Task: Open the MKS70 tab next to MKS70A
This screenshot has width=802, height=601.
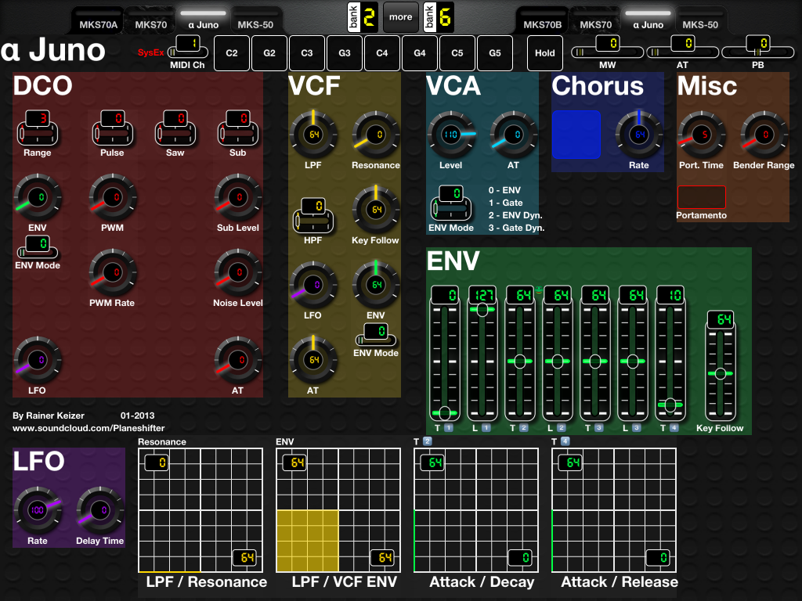Action: click(x=151, y=20)
